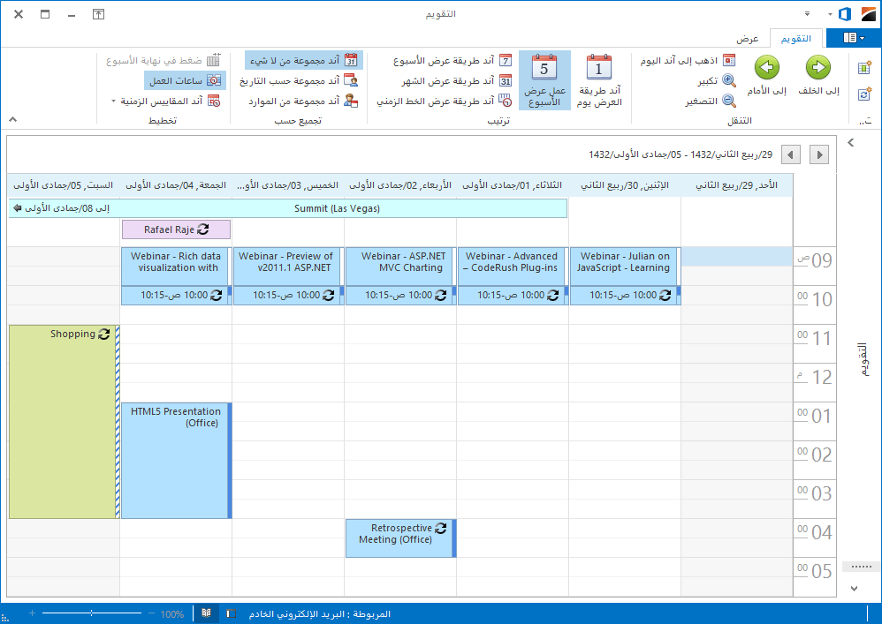Adjust the zoom slider in status bar
The height and width of the screenshot is (624, 882).
point(92,613)
